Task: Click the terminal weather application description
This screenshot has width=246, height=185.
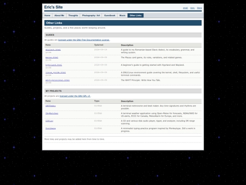Action: (x=159, y=115)
